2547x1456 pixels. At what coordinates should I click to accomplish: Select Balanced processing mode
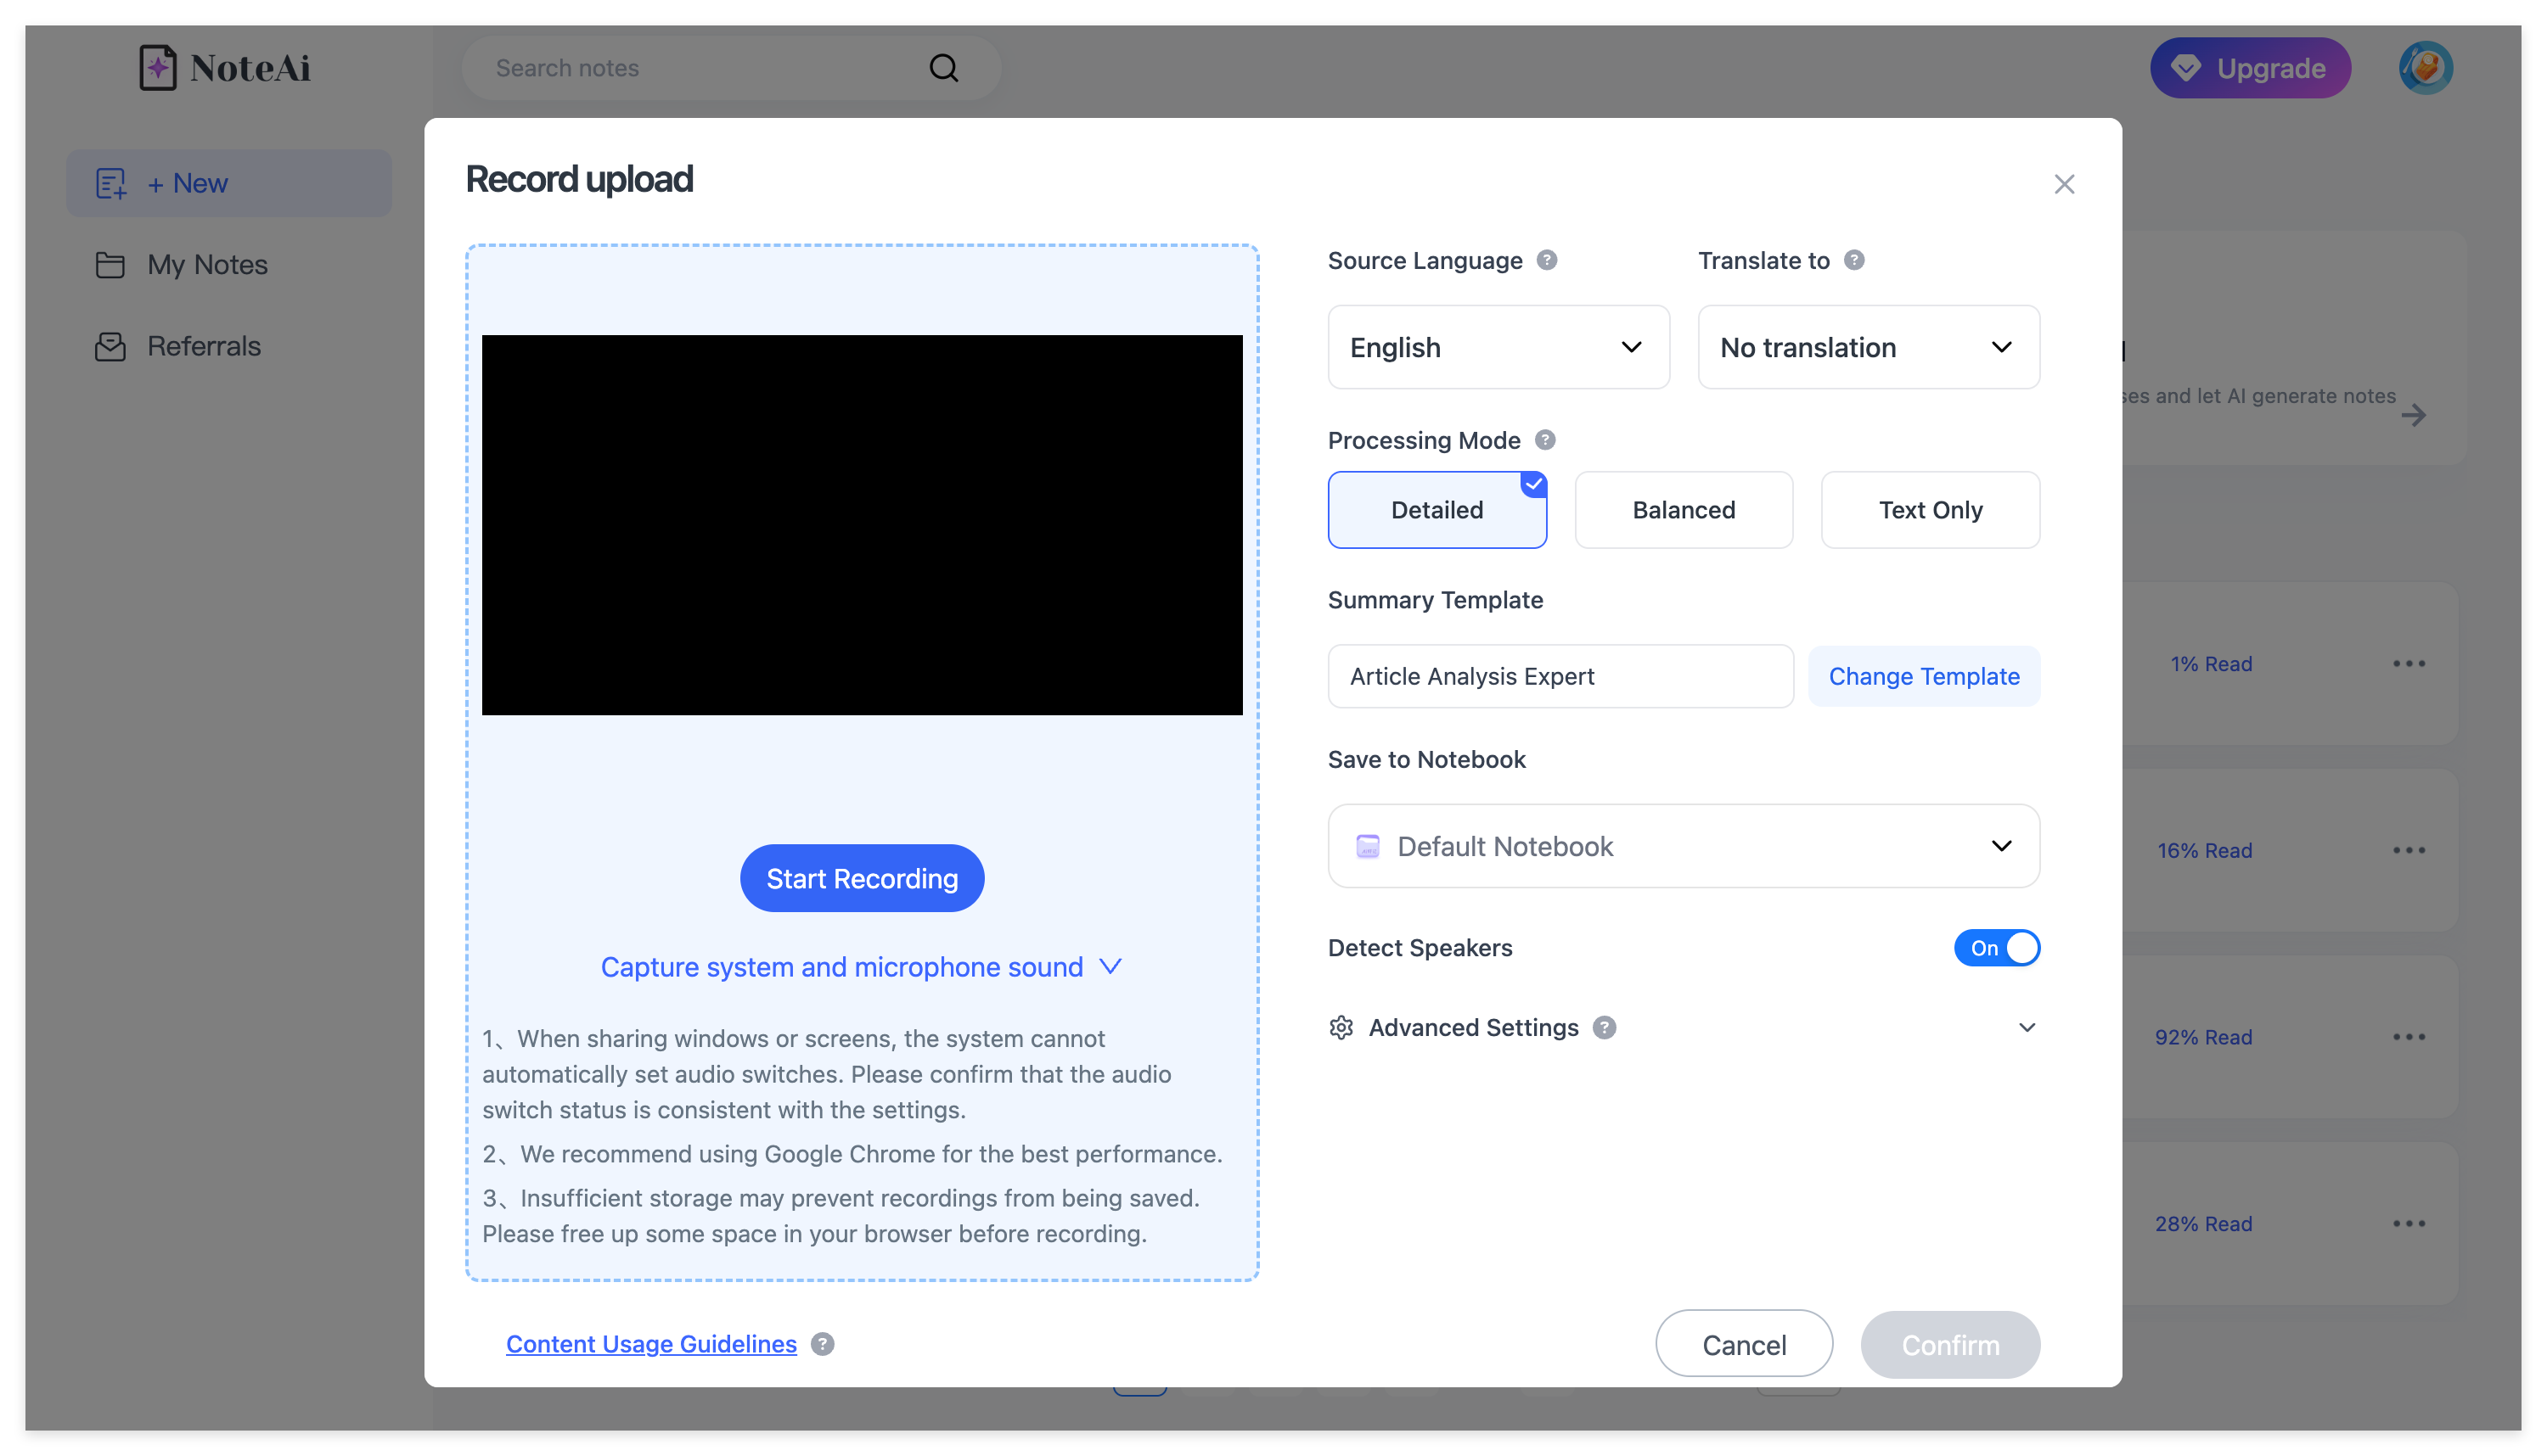coord(1684,510)
